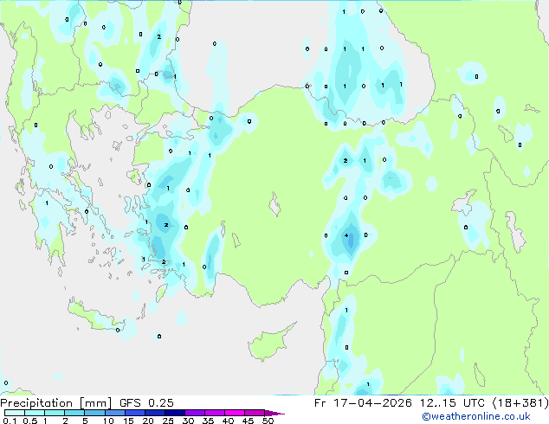Click the 'Precipitation [mm]' title text

pos(56,403)
